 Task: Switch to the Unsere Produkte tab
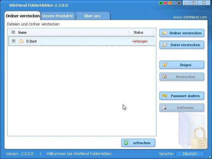[58, 16]
